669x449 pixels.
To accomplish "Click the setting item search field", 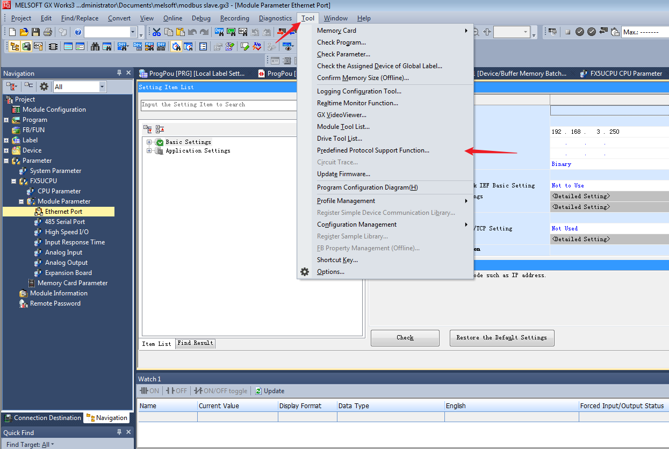I will point(218,105).
